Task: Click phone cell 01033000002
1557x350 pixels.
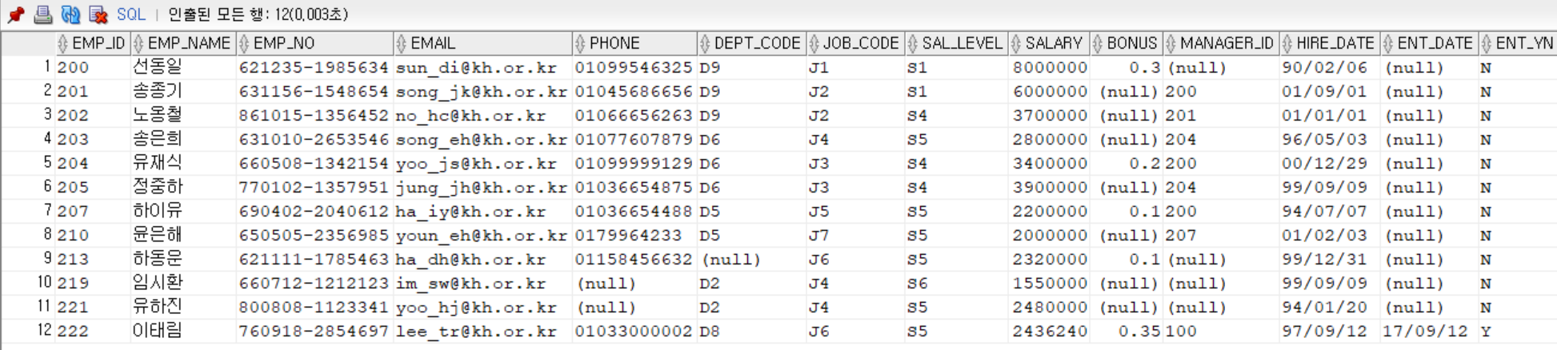Action: [634, 332]
